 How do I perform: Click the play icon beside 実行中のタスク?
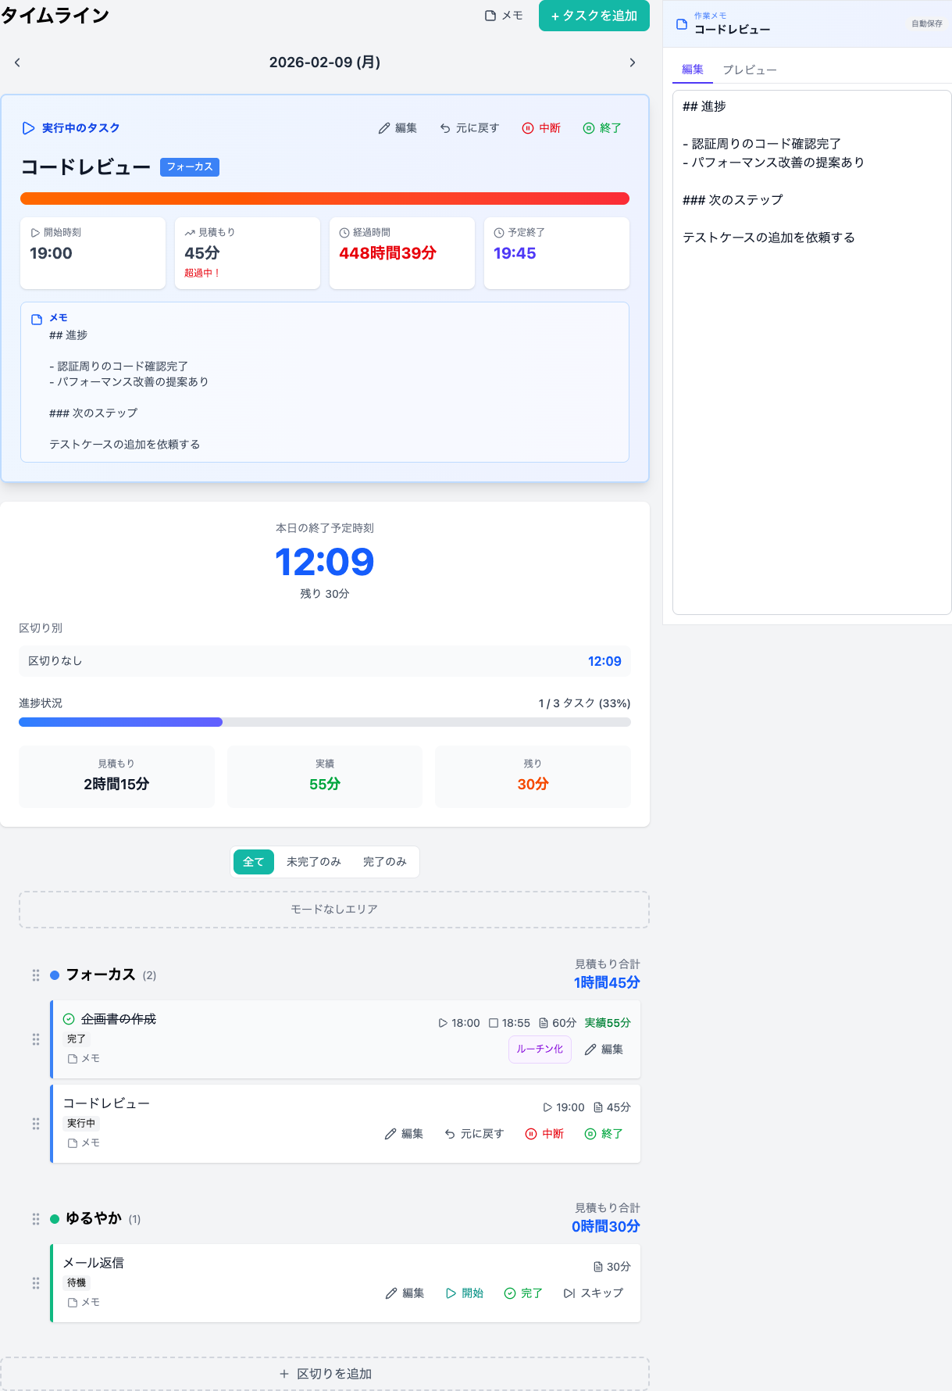[29, 128]
